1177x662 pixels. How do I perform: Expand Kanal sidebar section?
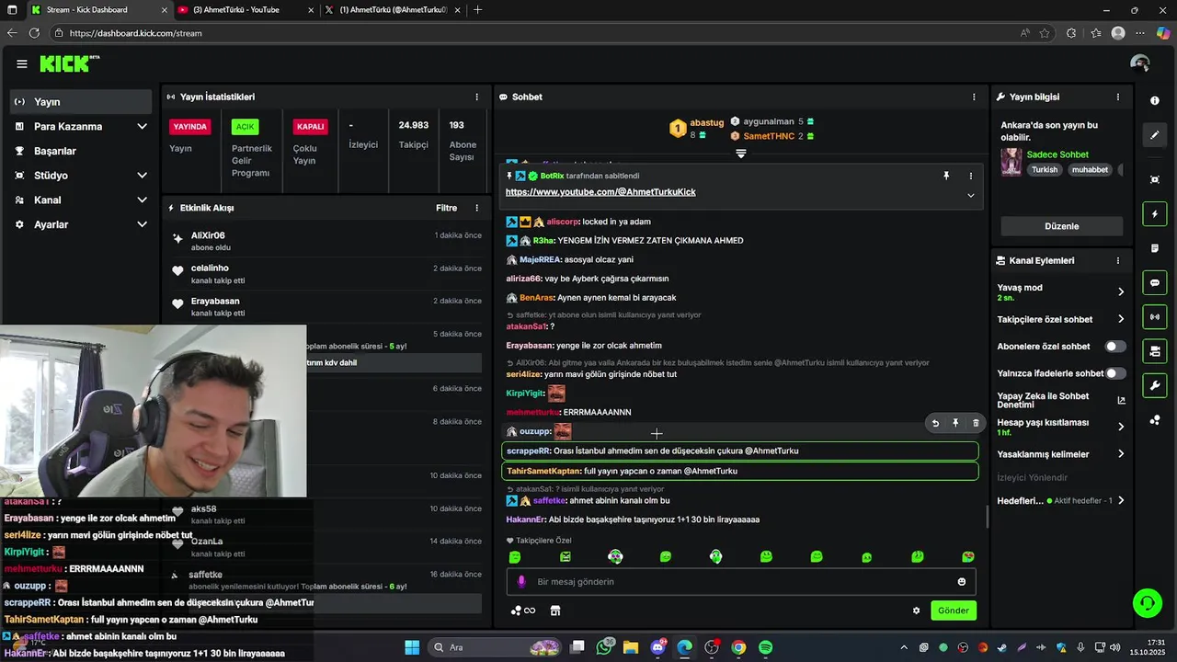[142, 200]
